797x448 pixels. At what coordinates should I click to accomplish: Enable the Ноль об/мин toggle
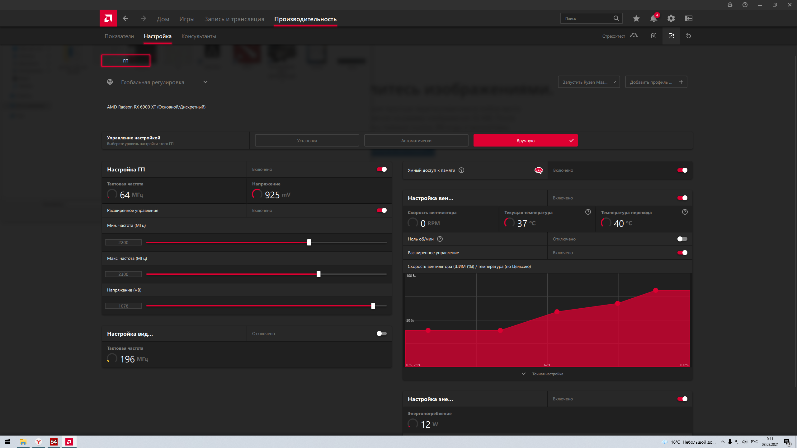[x=682, y=239]
